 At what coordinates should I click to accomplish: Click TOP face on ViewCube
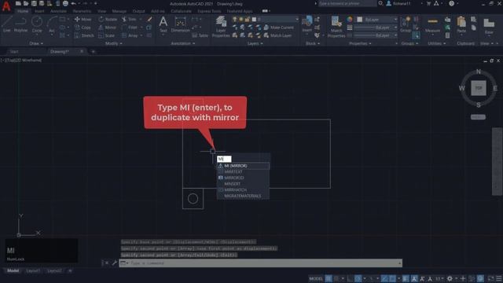(479, 88)
